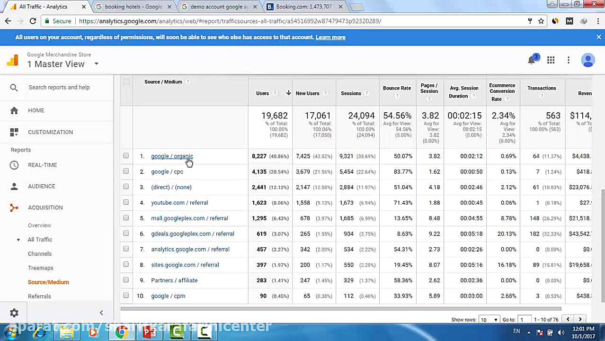Image resolution: width=605 pixels, height=341 pixels.
Task: Open Internet Explorer from the taskbar
Action: point(40,332)
